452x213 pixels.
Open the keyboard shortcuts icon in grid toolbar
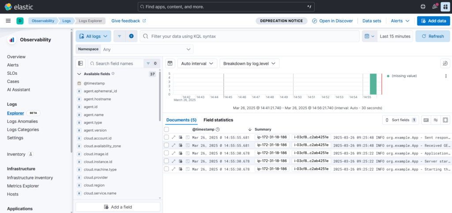click(x=426, y=120)
